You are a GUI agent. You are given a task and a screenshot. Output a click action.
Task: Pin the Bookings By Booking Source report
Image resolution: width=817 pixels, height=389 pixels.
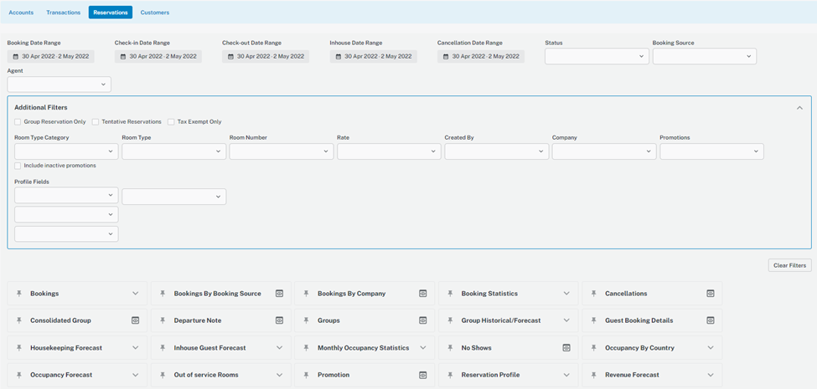(163, 294)
